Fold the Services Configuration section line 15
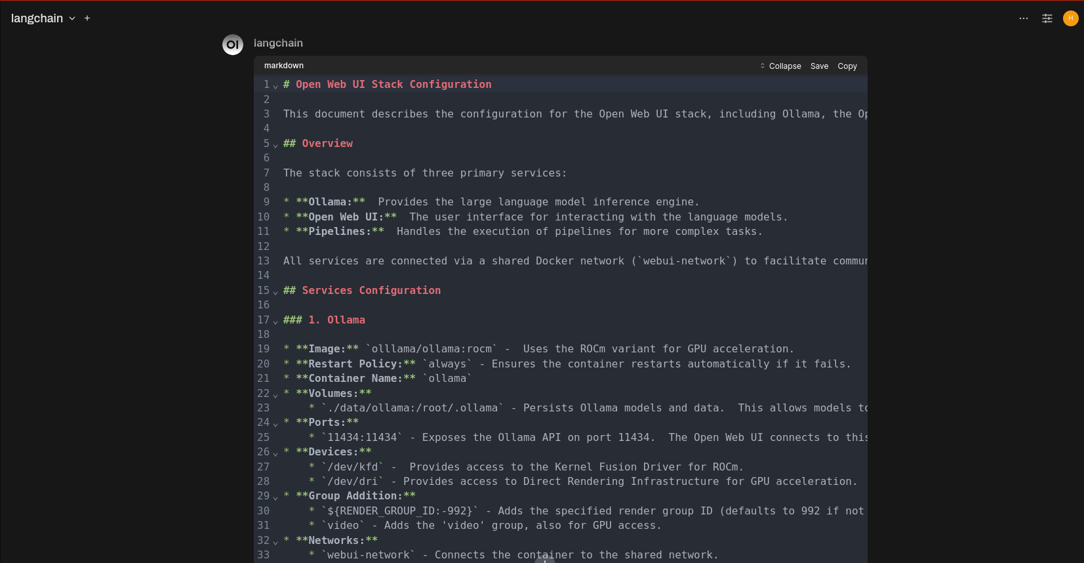Viewport: 1084px width, 563px height. pyautogui.click(x=275, y=291)
